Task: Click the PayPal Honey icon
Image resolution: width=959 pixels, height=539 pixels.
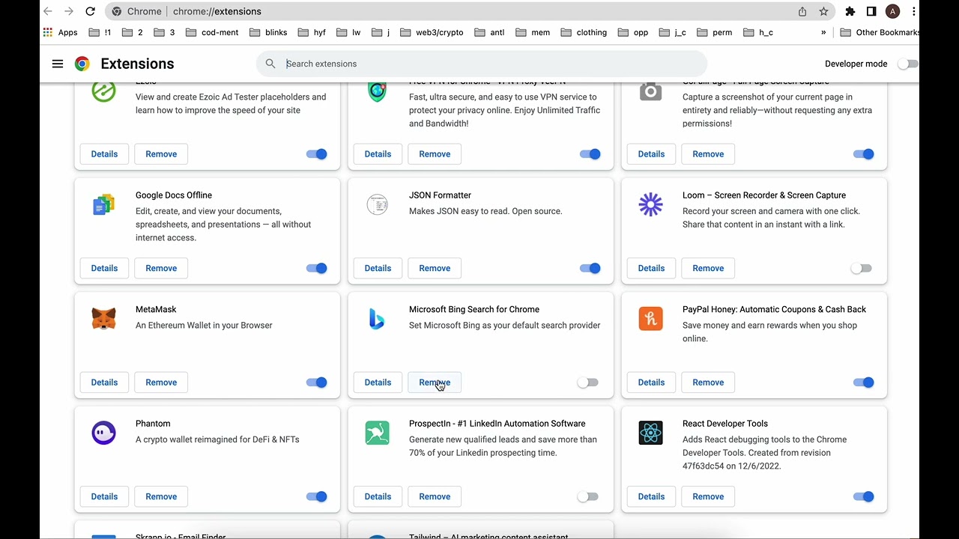Action: tap(650, 319)
